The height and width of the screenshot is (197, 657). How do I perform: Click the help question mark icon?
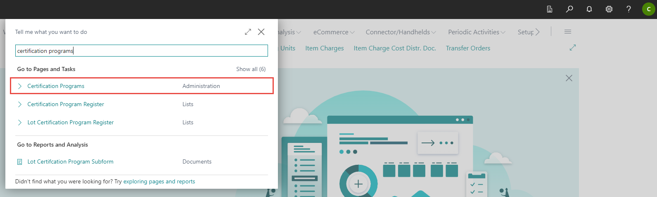[x=629, y=9]
